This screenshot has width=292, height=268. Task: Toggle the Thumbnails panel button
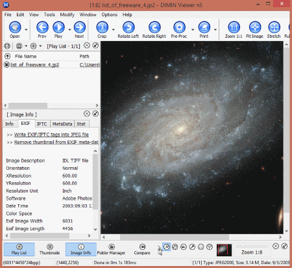[49, 249]
